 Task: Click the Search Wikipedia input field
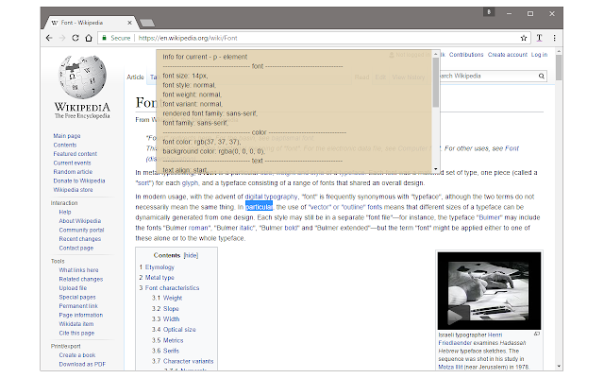(488, 76)
